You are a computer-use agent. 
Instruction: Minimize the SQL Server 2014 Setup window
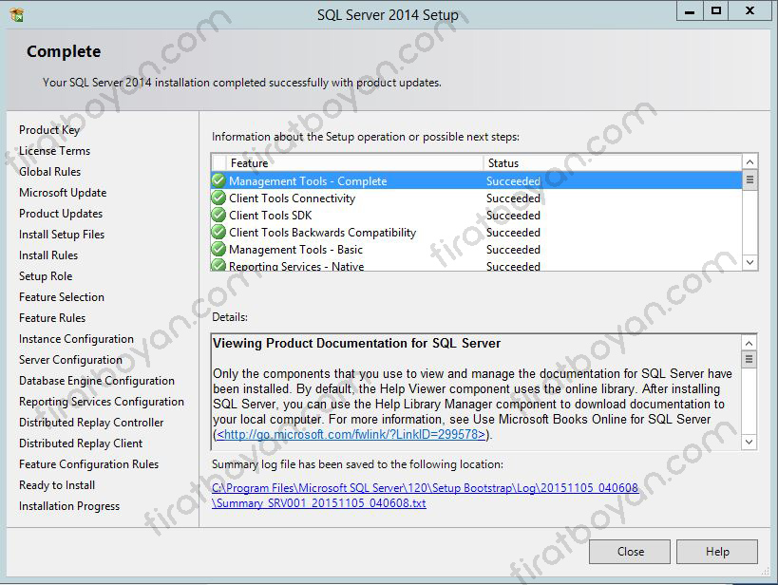(x=690, y=10)
